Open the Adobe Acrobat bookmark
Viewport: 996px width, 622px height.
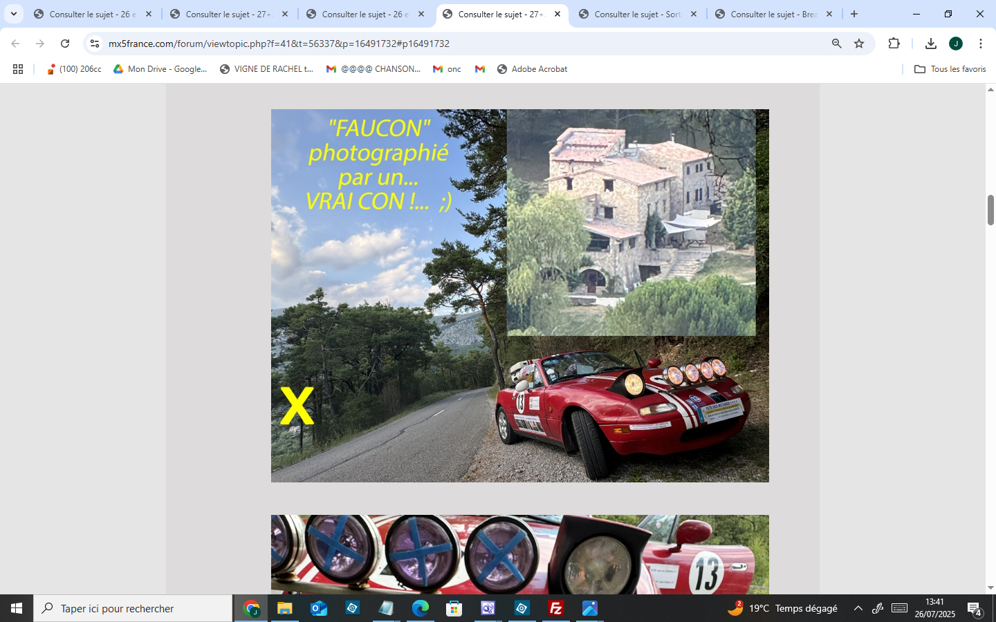click(x=532, y=69)
